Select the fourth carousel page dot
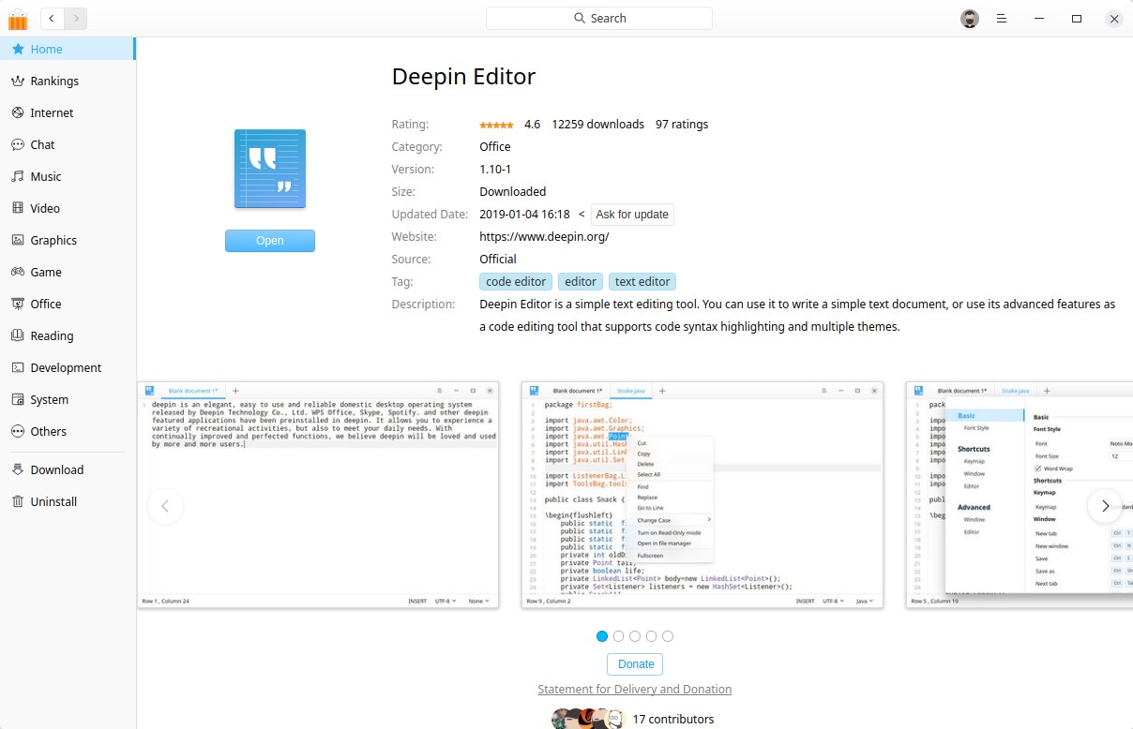 (x=651, y=636)
